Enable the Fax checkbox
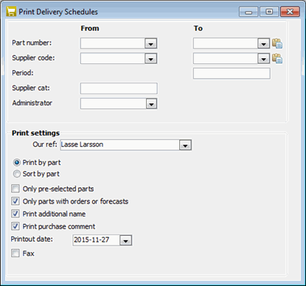This screenshot has height=286, width=306. pos(15,253)
